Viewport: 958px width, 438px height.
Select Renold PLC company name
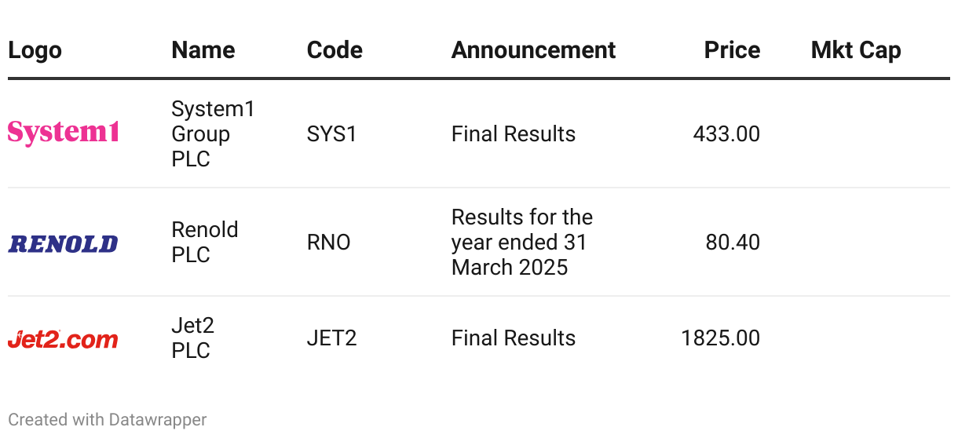point(204,243)
